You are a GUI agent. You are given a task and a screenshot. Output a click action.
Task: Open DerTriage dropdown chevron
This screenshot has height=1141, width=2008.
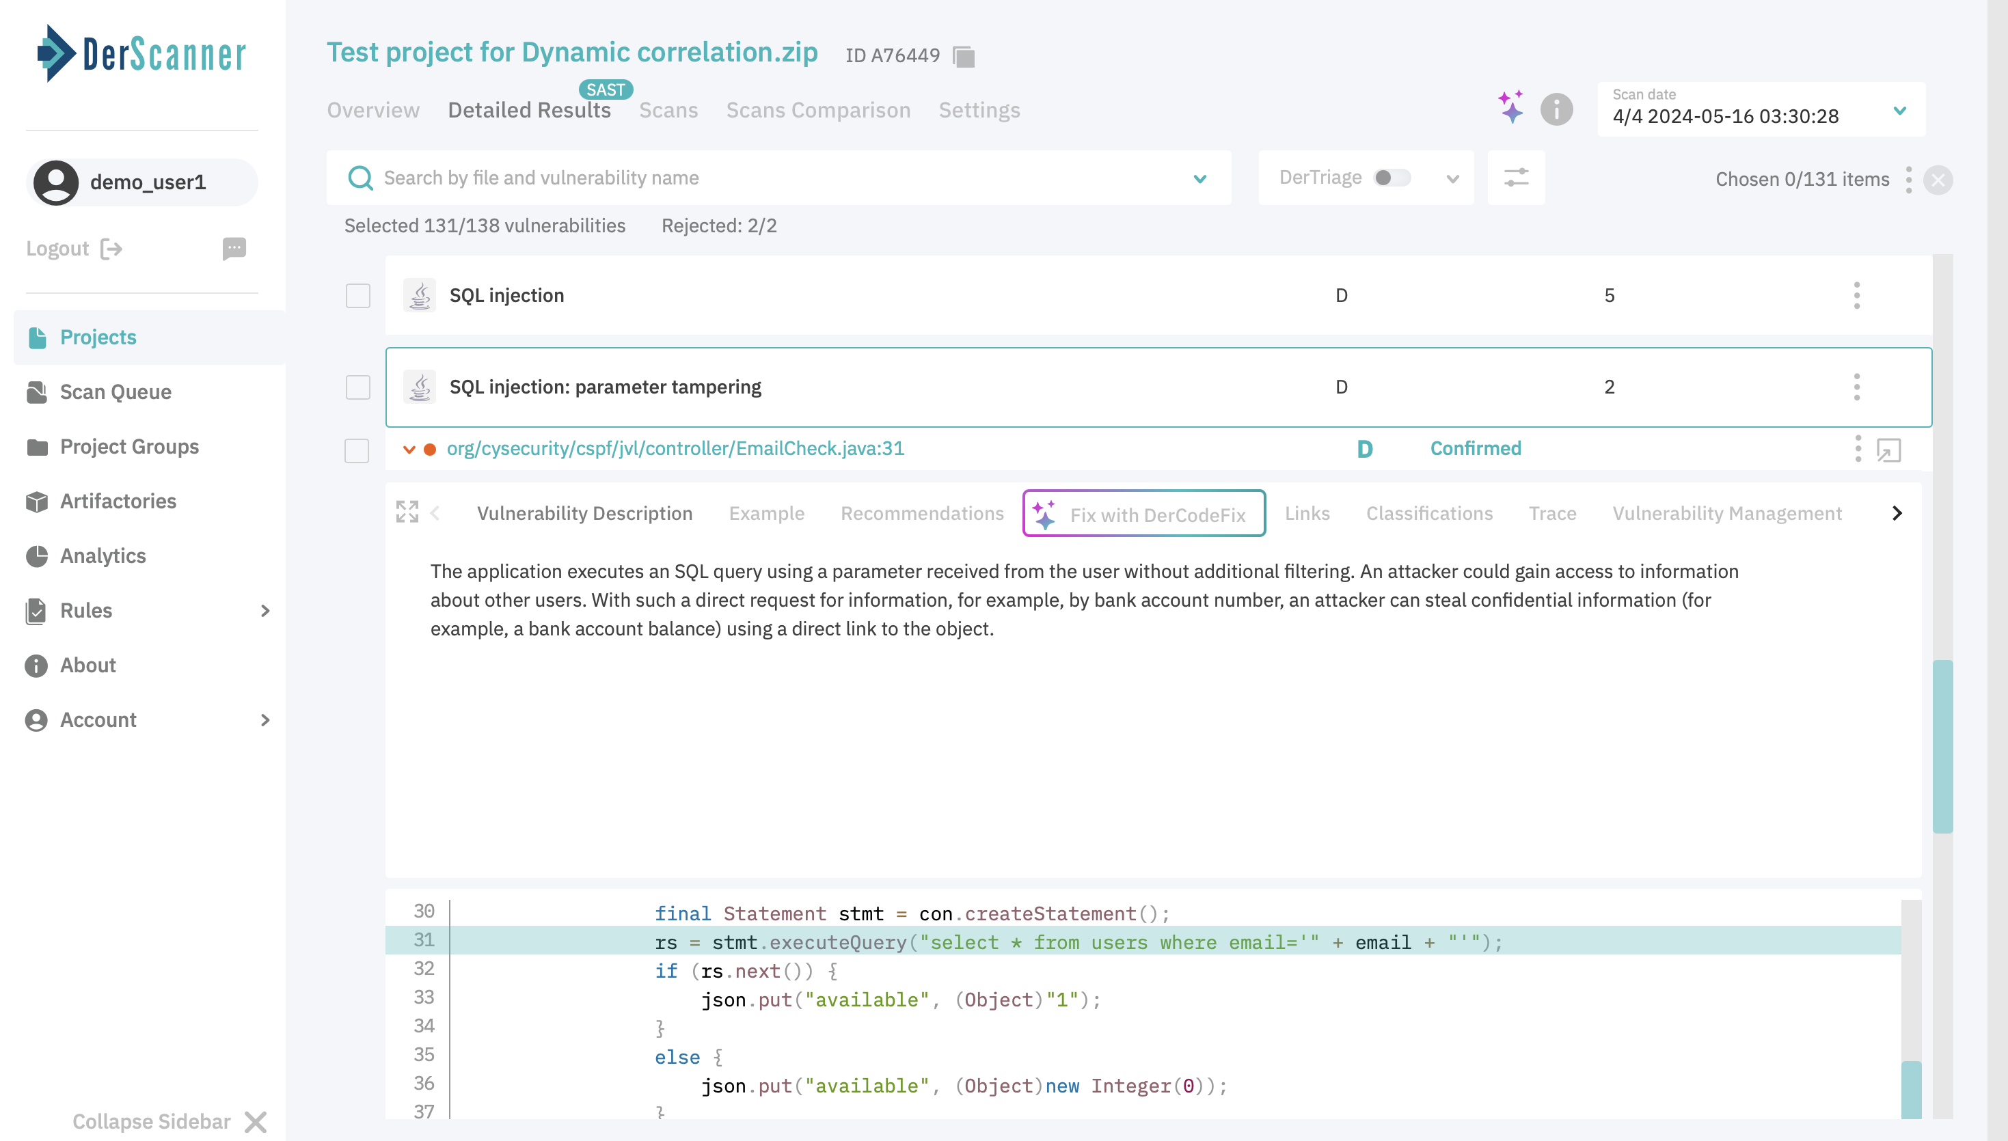(x=1452, y=179)
